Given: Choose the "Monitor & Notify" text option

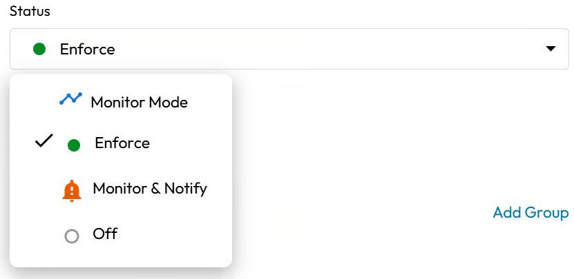Looking at the screenshot, I should pyautogui.click(x=150, y=188).
